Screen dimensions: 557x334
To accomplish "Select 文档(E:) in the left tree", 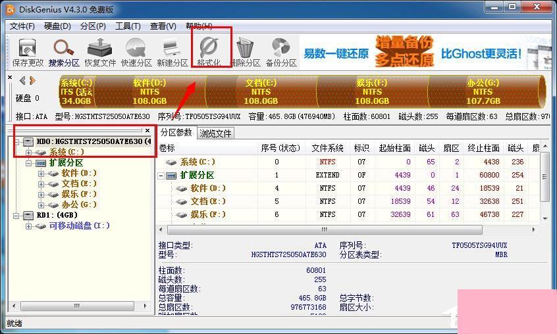I will coord(79,183).
